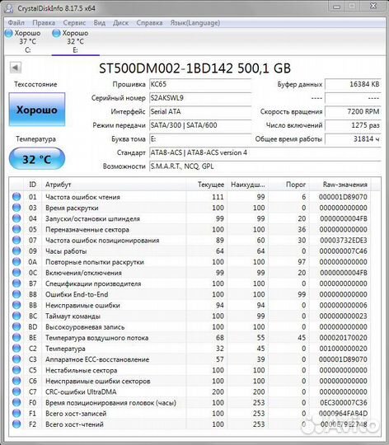Click the buffer size value 16384 KB

pos(353,84)
